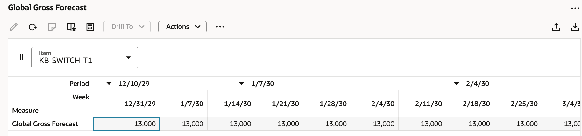
Task: Grab the filter bar drag handle
Action: (22, 57)
